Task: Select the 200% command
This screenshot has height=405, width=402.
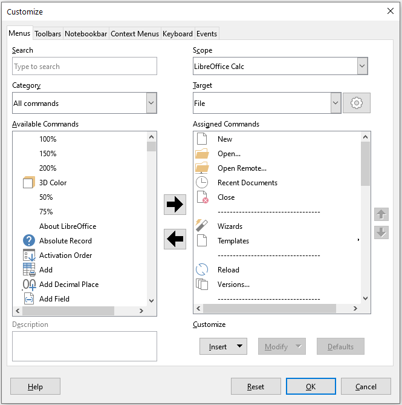Action: tap(48, 168)
